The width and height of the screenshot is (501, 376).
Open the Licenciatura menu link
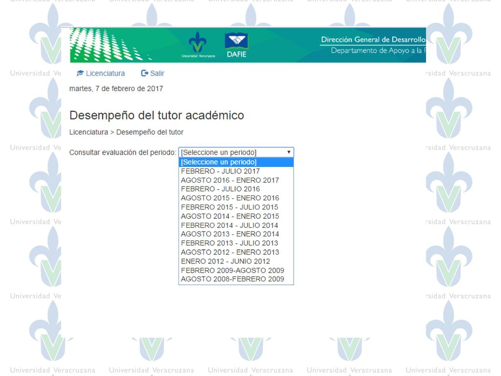tap(101, 73)
